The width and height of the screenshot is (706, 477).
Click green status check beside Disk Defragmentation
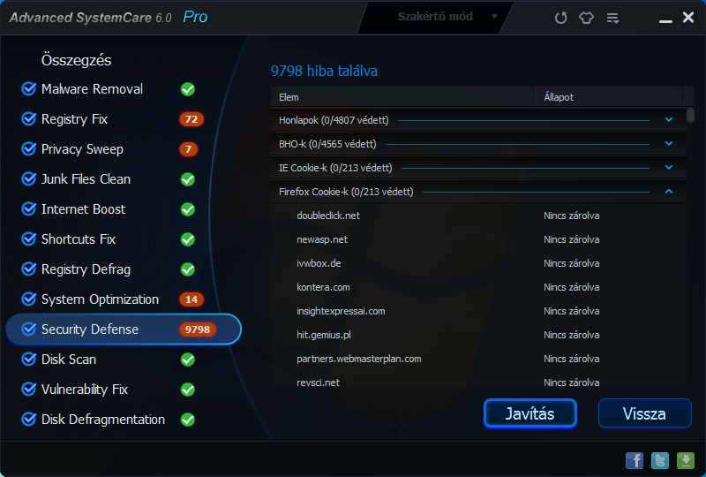(x=188, y=420)
